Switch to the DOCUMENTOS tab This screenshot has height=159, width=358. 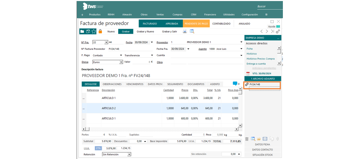196,84
